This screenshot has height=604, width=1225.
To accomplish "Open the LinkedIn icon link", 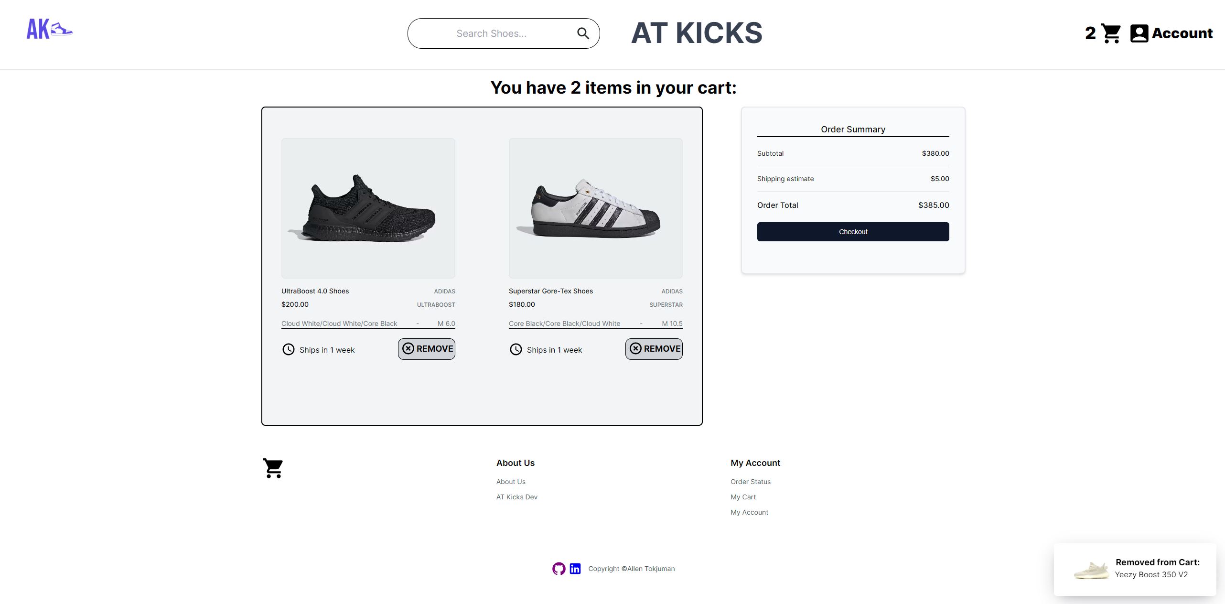I will [575, 569].
